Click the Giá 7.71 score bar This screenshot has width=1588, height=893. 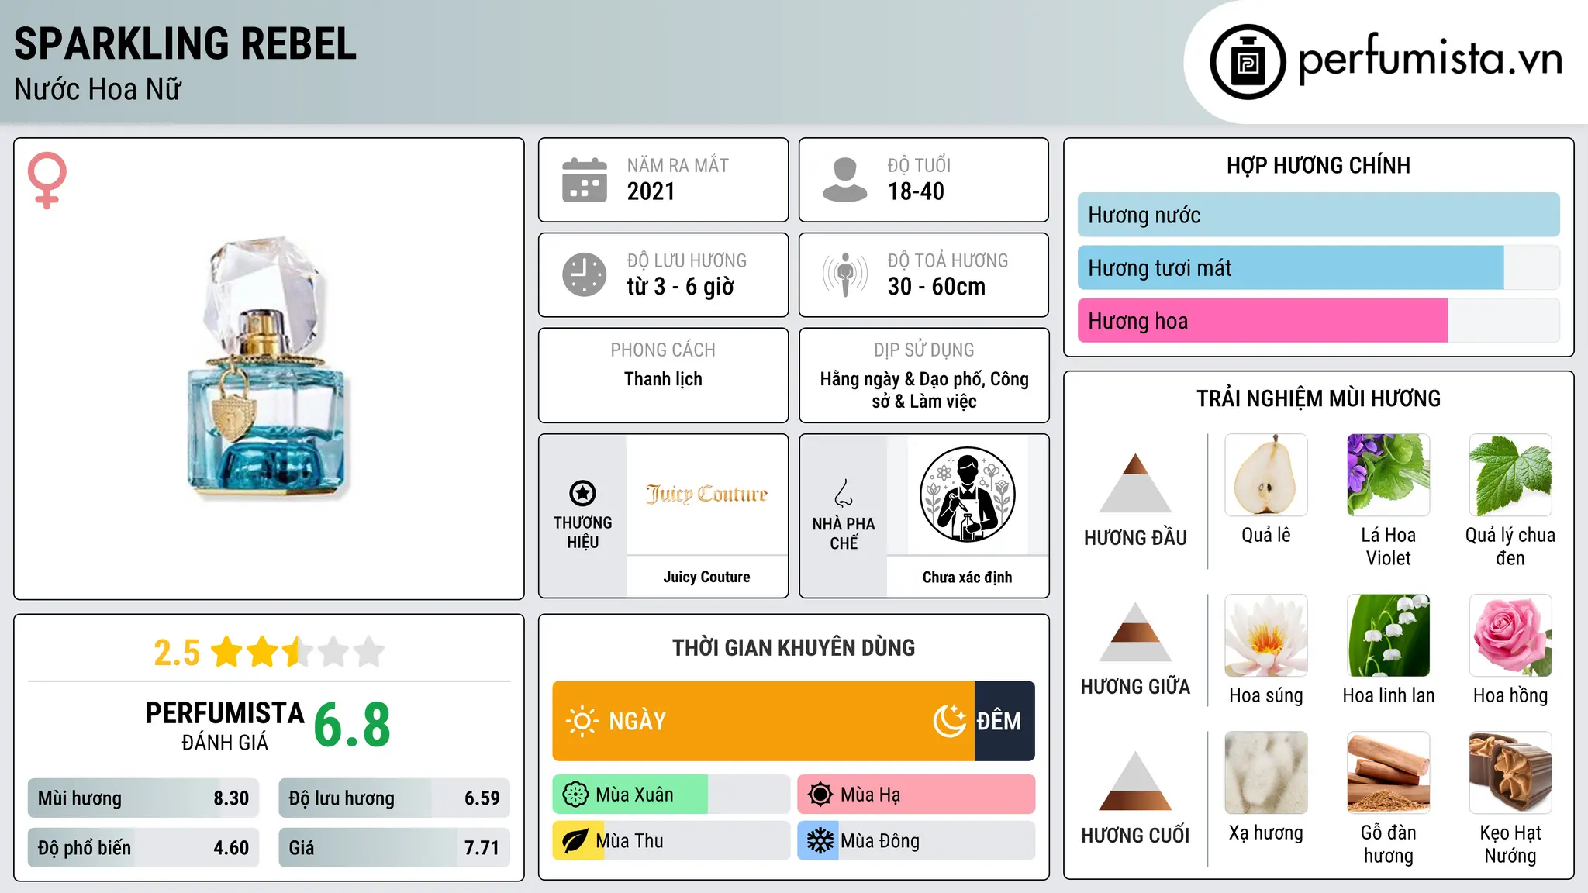pos(394,847)
